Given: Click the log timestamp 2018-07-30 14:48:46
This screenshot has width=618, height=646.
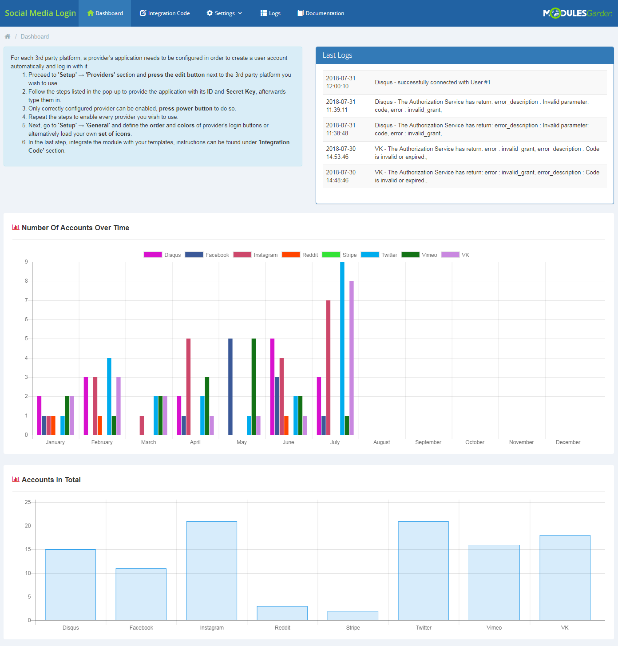Looking at the screenshot, I should click(x=341, y=176).
